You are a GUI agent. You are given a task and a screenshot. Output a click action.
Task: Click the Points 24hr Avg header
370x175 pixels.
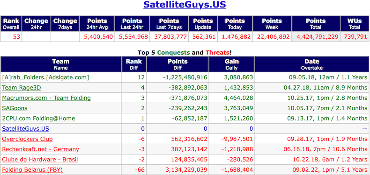(x=97, y=24)
